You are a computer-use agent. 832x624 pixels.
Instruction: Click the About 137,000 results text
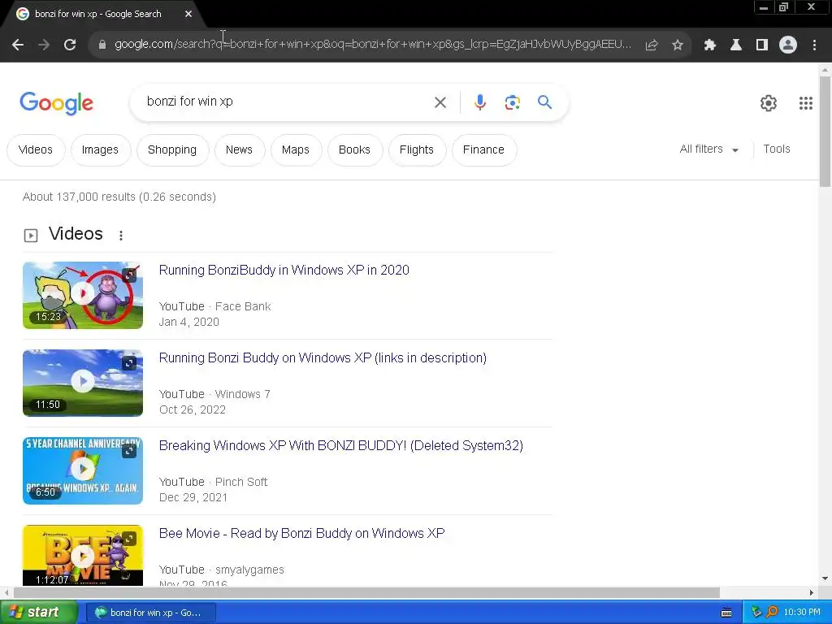tap(119, 197)
